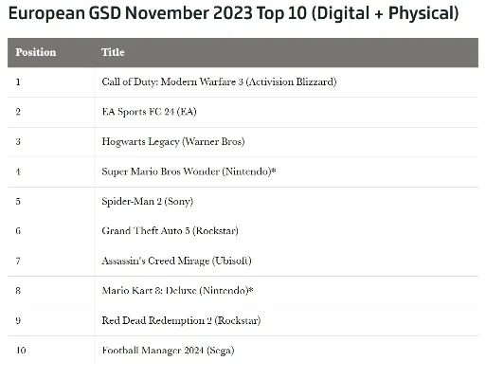
Task: Select the Spider-Man 2 (Sony) row
Action: pyautogui.click(x=243, y=201)
